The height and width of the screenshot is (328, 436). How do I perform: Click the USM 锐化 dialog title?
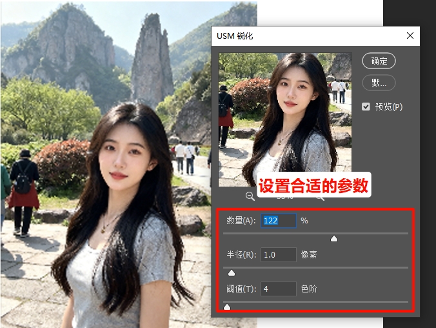coord(235,36)
